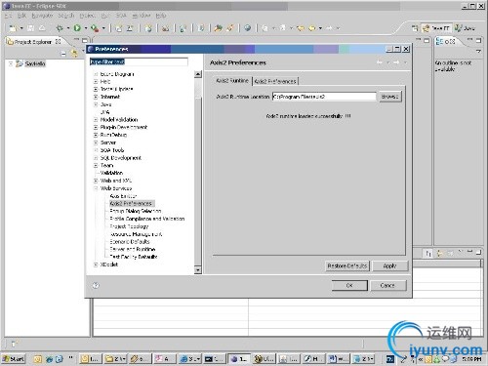Select Project Topology in the tree
The width and height of the screenshot is (488, 366).
tap(129, 226)
